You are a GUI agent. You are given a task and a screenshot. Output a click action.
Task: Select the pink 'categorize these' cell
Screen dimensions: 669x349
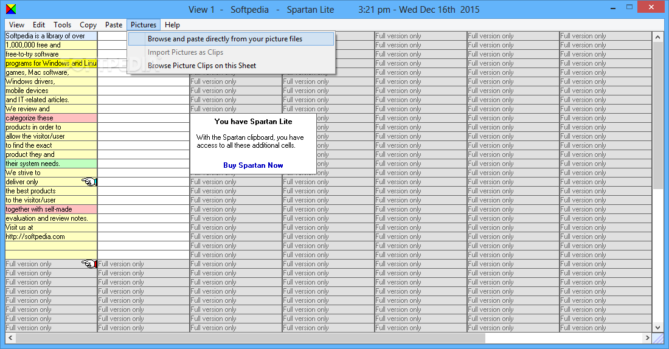[x=51, y=118]
